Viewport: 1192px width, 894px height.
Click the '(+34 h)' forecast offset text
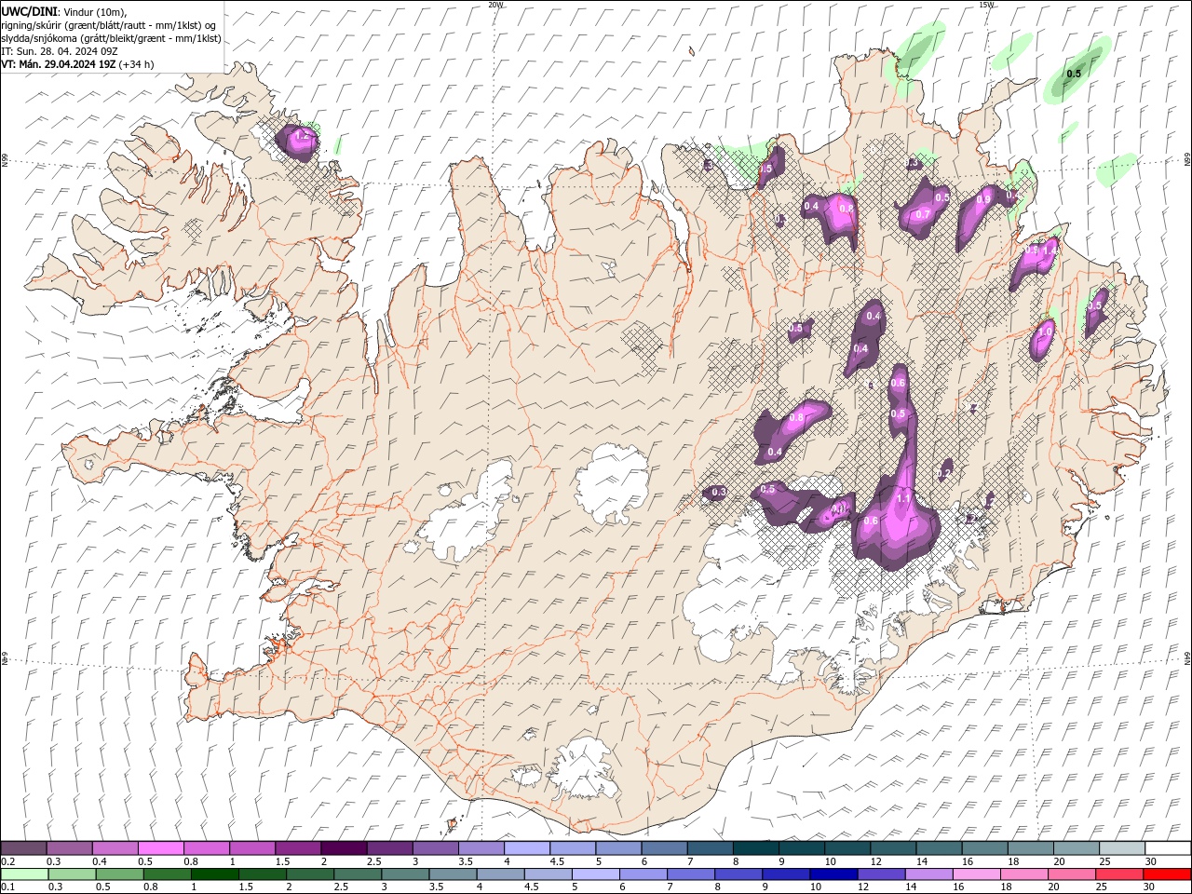coord(137,64)
